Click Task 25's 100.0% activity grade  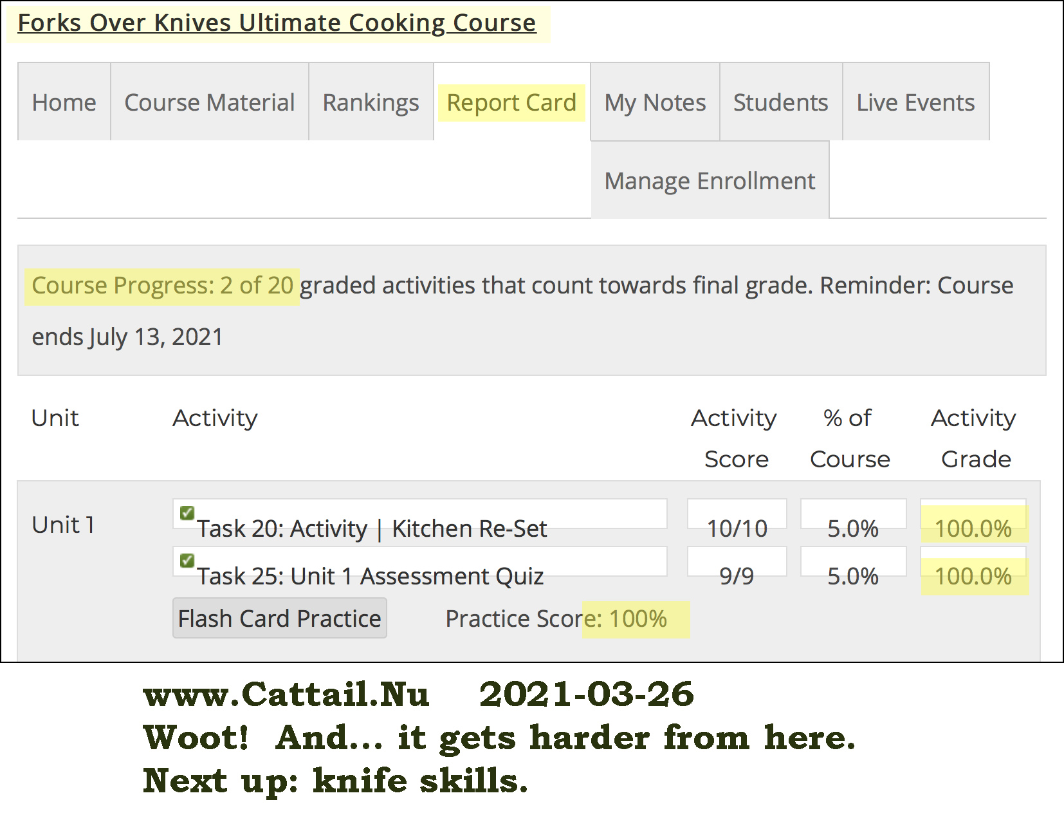[973, 576]
